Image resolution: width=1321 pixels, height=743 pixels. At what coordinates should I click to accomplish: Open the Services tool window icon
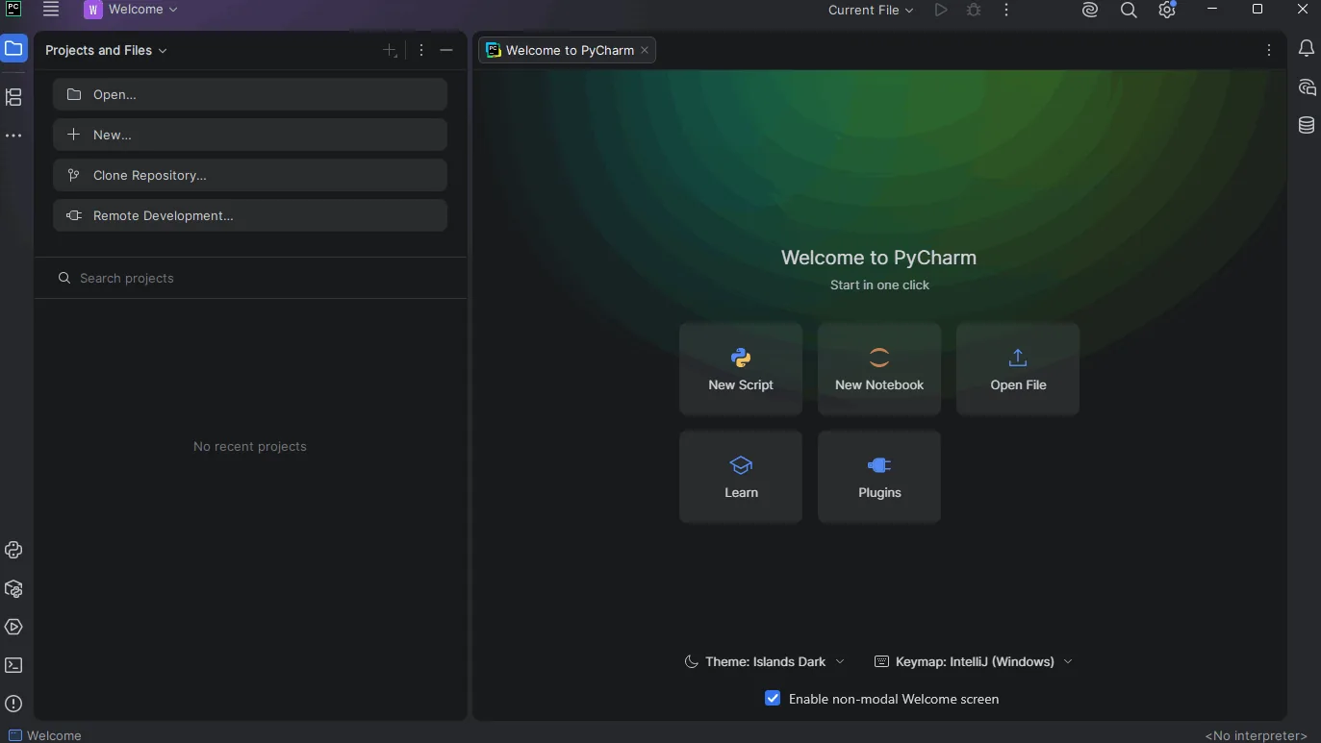tap(13, 627)
